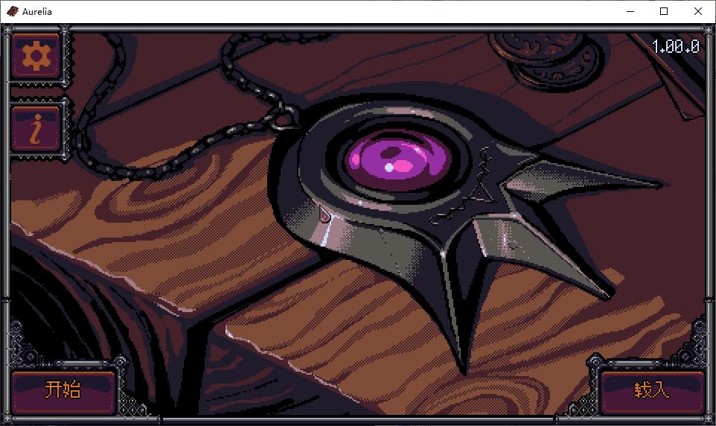Open settings with the gear icon

coord(36,56)
